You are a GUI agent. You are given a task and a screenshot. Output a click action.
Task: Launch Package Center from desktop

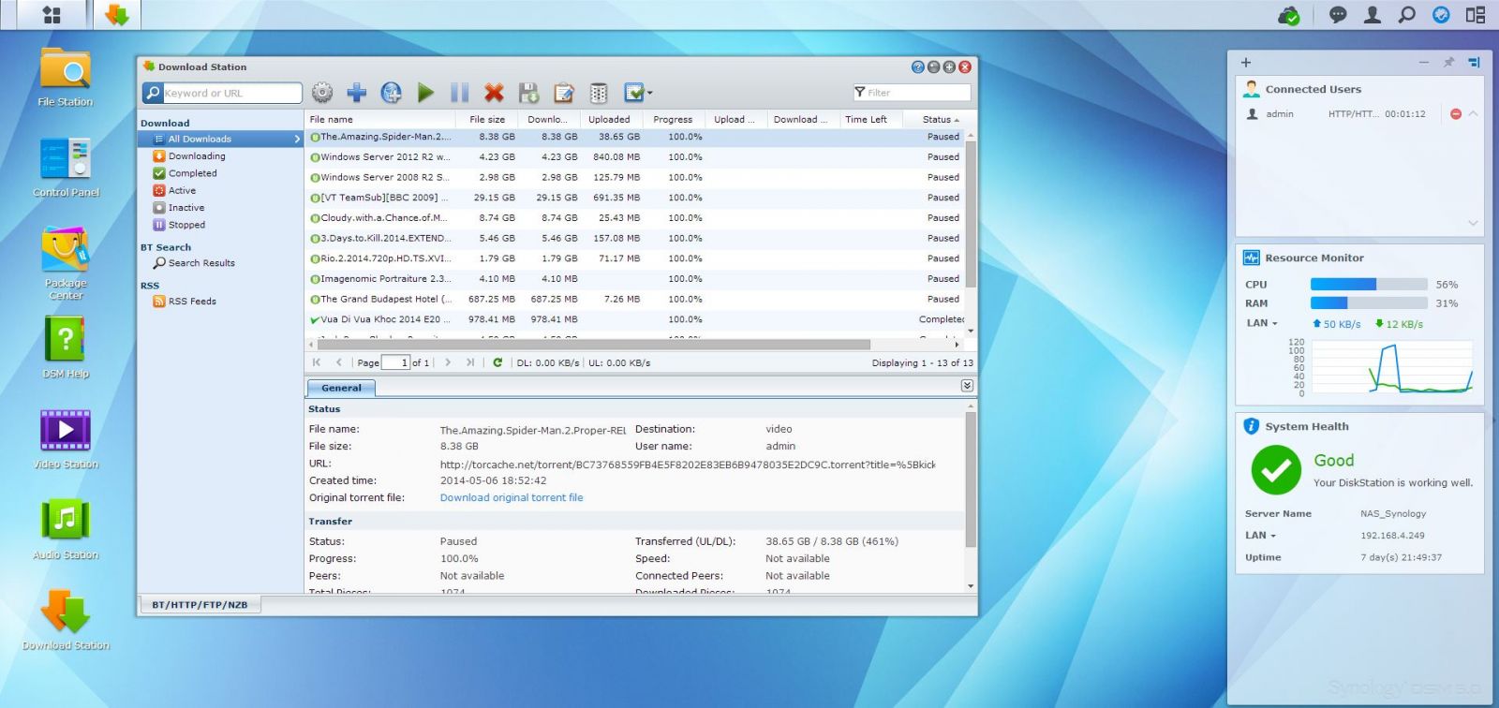tap(66, 263)
